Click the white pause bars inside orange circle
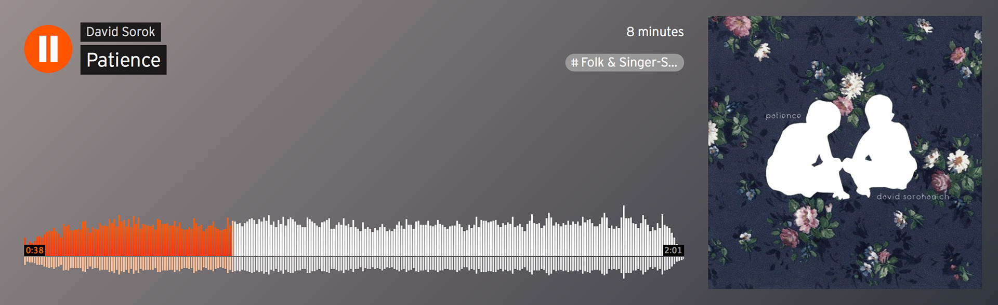This screenshot has height=305, width=998. [x=48, y=49]
